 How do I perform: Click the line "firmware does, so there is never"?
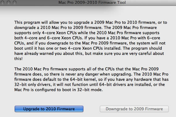point(91,74)
